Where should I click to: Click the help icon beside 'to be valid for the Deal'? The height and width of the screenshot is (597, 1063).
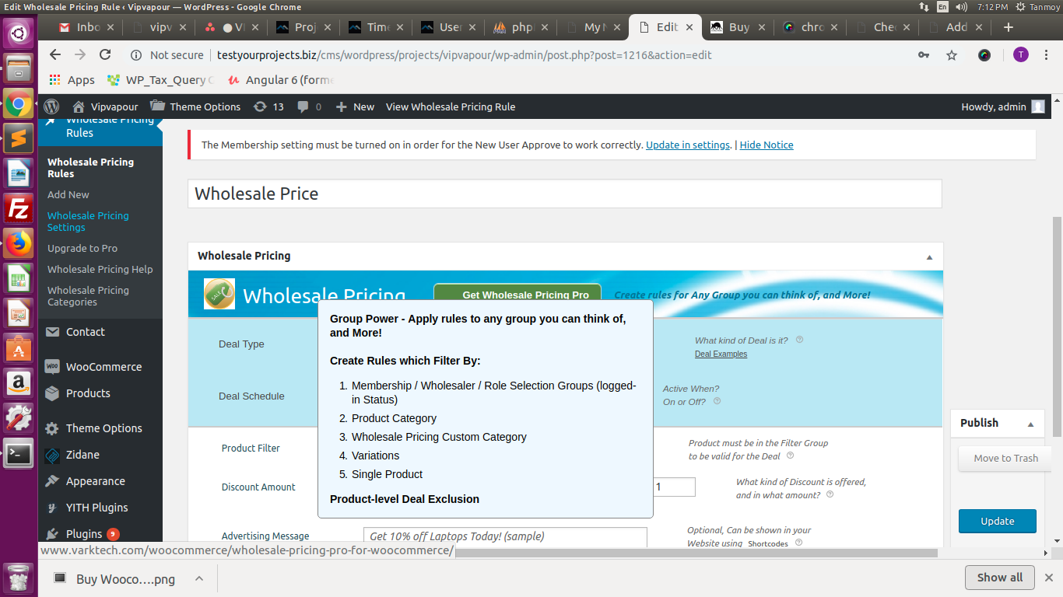click(x=790, y=456)
